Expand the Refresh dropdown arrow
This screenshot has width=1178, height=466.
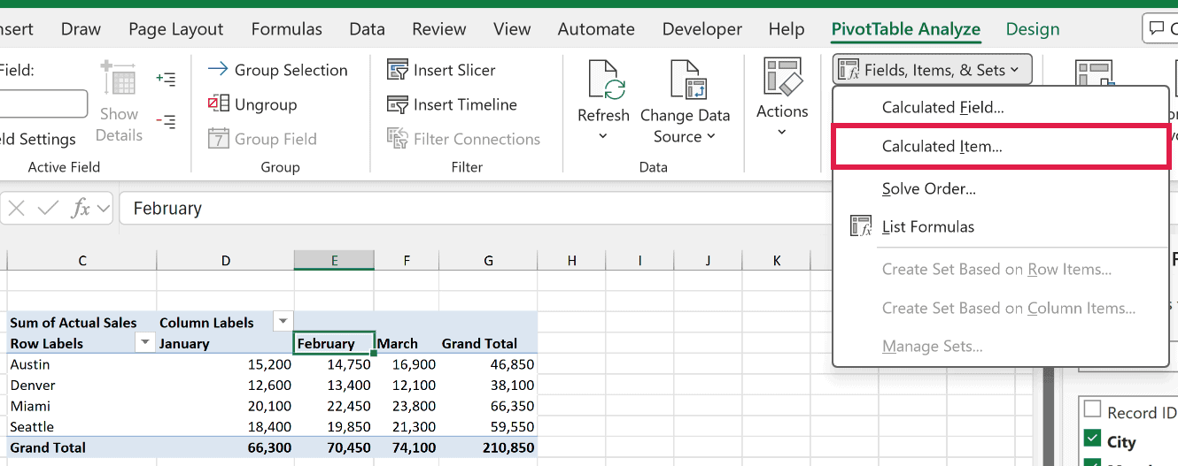pos(603,136)
